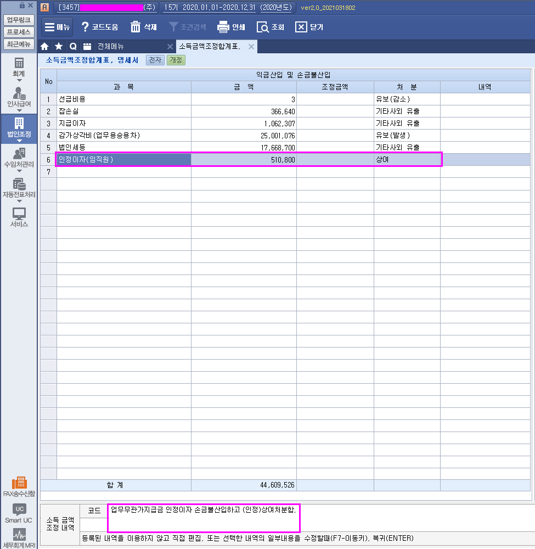
Task: Click the 유보(발생) disposition cell
Action: [x=407, y=136]
